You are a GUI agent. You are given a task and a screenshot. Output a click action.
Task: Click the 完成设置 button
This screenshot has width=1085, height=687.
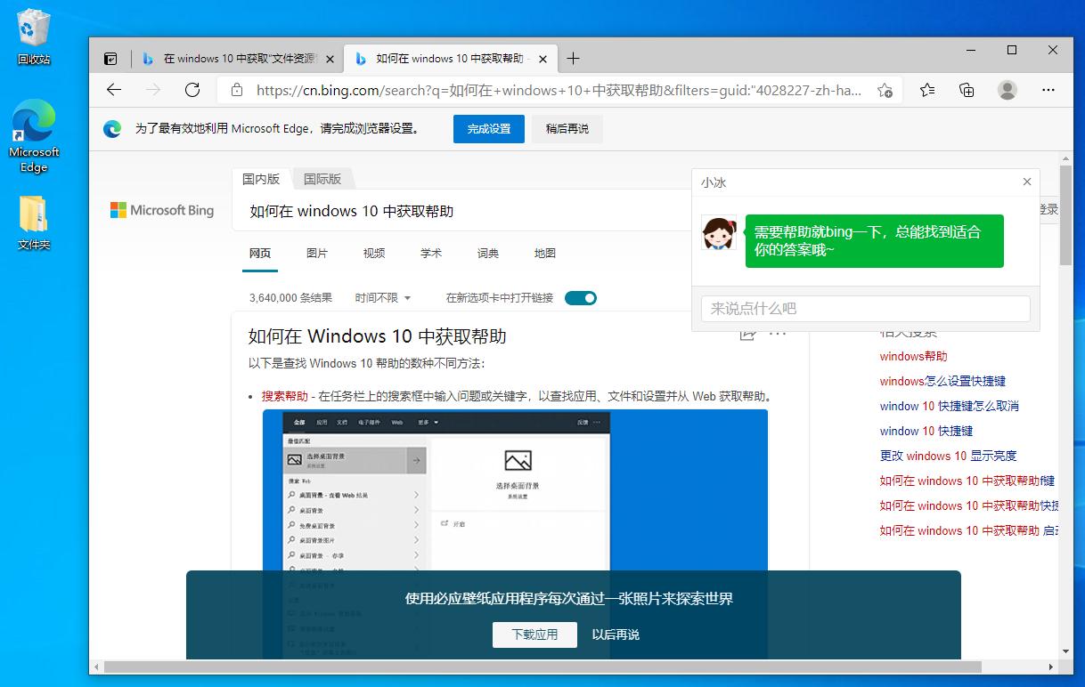click(x=488, y=128)
